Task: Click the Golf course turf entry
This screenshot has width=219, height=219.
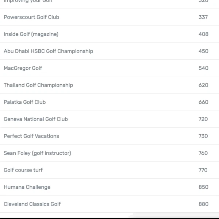Action: [x=23, y=170]
